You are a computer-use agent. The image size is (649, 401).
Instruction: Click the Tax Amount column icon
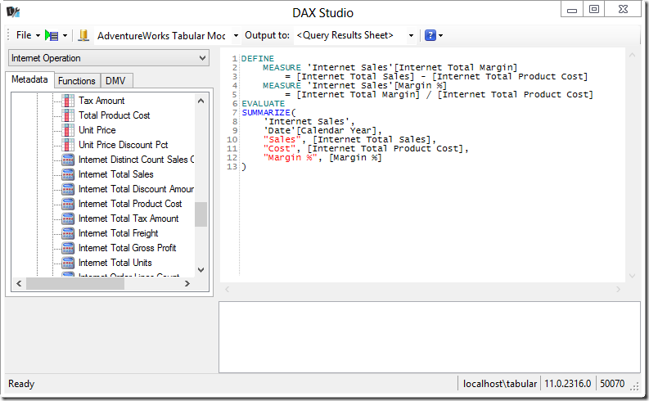[68, 101]
